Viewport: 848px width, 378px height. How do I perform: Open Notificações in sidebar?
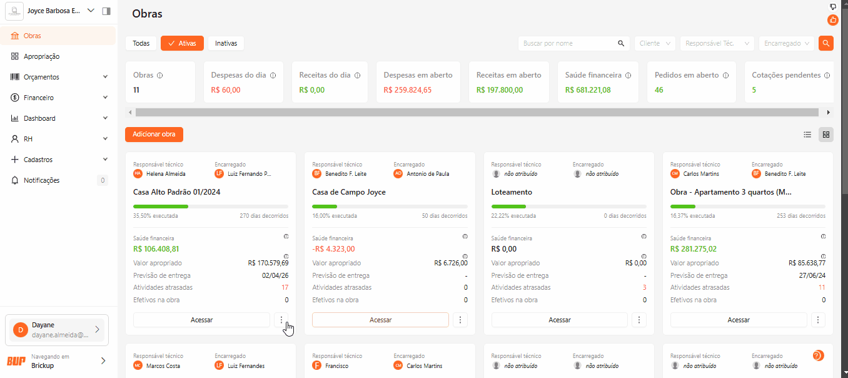pyautogui.click(x=59, y=180)
